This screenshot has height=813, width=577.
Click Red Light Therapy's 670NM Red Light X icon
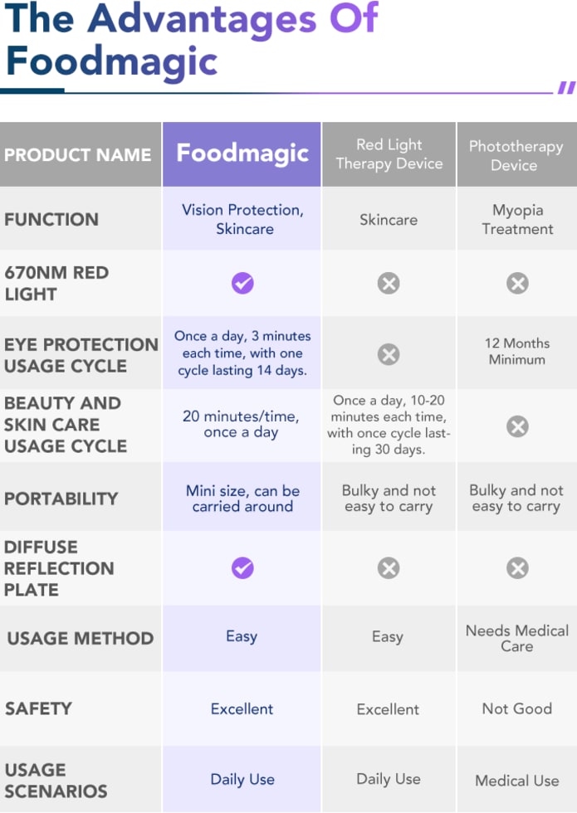pyautogui.click(x=389, y=283)
